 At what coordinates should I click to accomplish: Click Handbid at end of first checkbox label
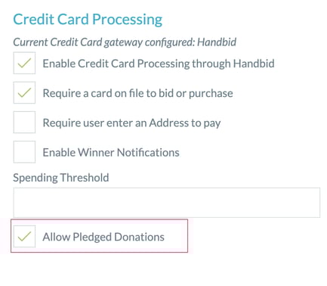(x=254, y=64)
